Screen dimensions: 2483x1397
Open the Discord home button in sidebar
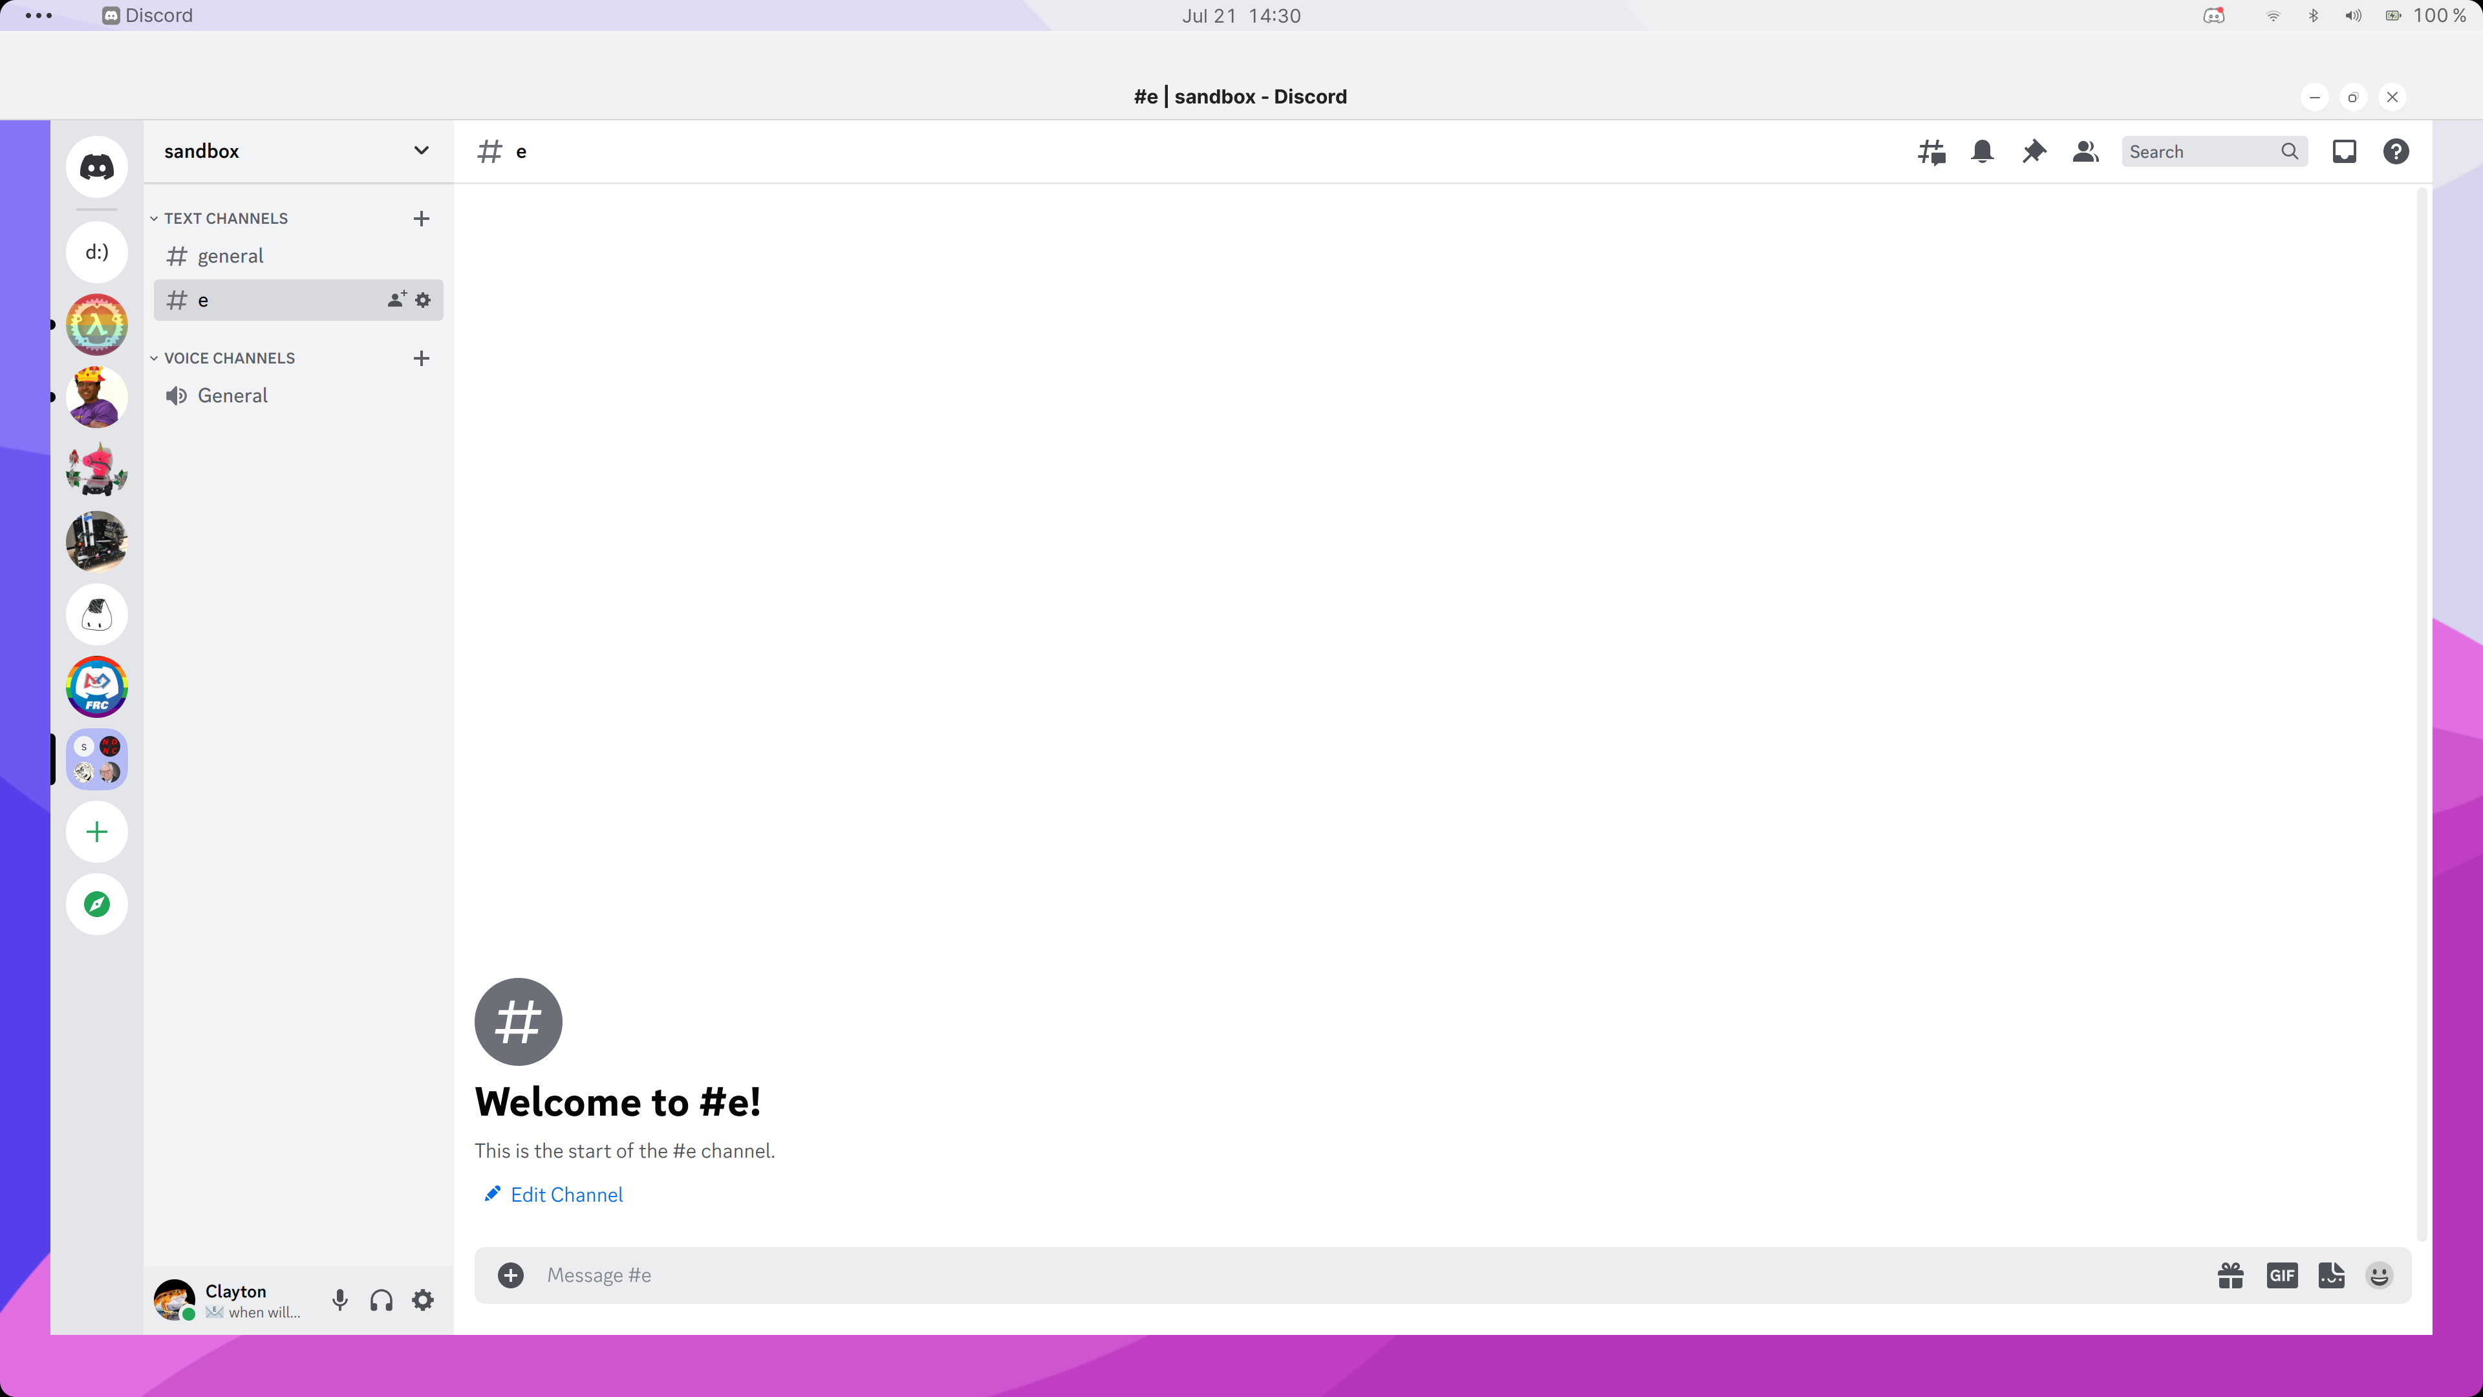(96, 166)
